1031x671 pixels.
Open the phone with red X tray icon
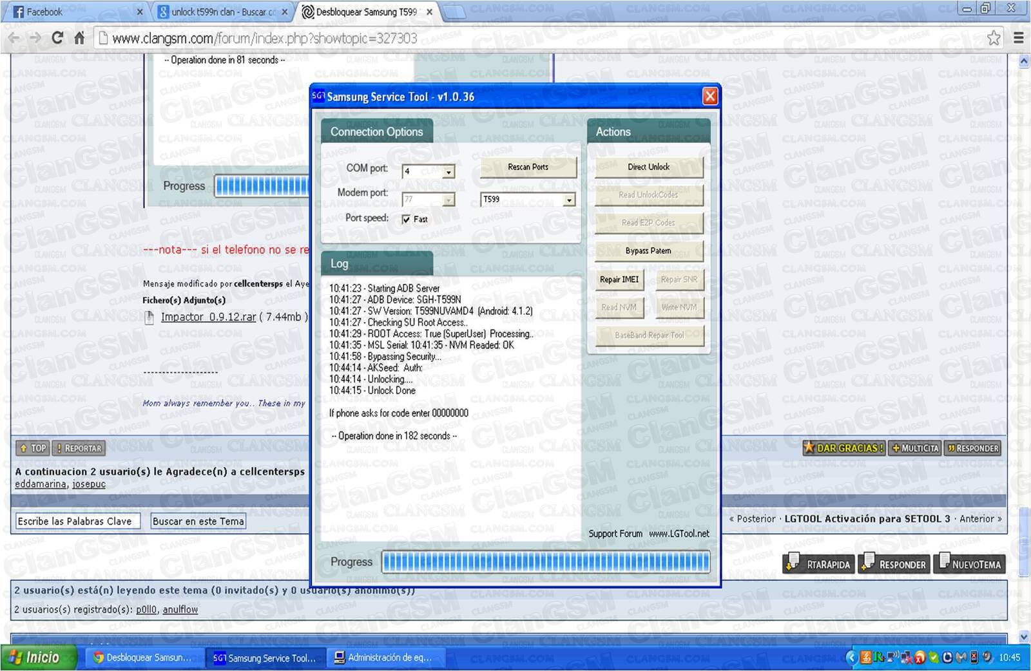[x=974, y=657]
